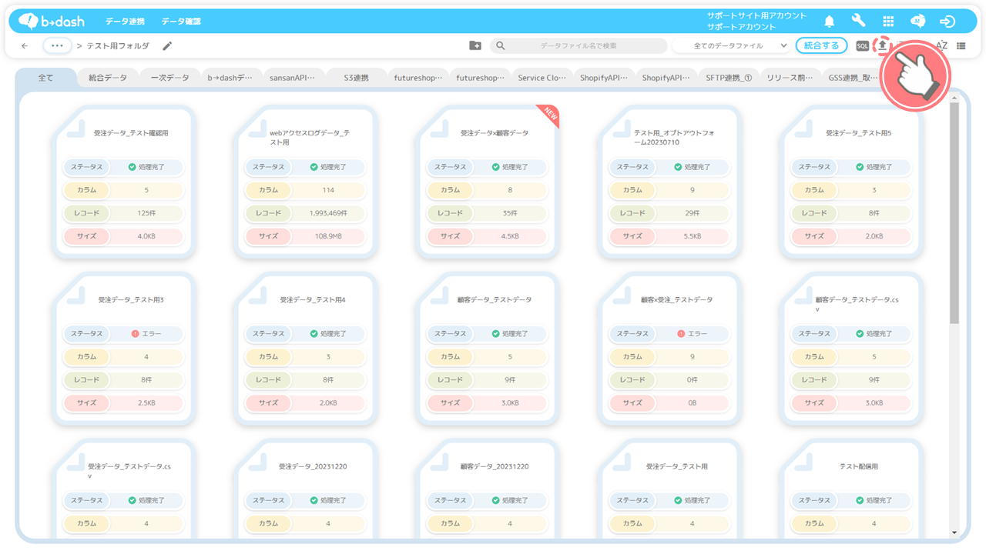
Task: Select the 全て tab
Action: (45, 78)
